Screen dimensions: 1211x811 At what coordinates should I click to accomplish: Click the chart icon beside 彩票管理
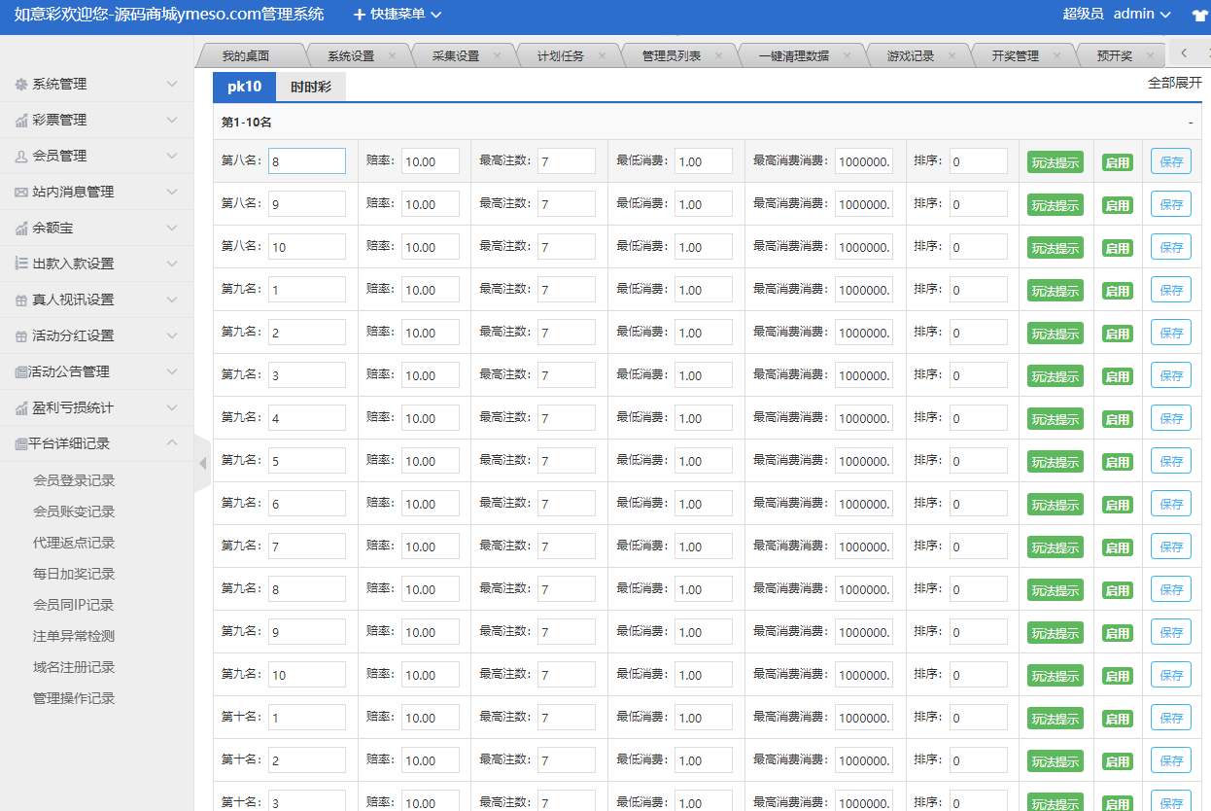click(x=21, y=121)
